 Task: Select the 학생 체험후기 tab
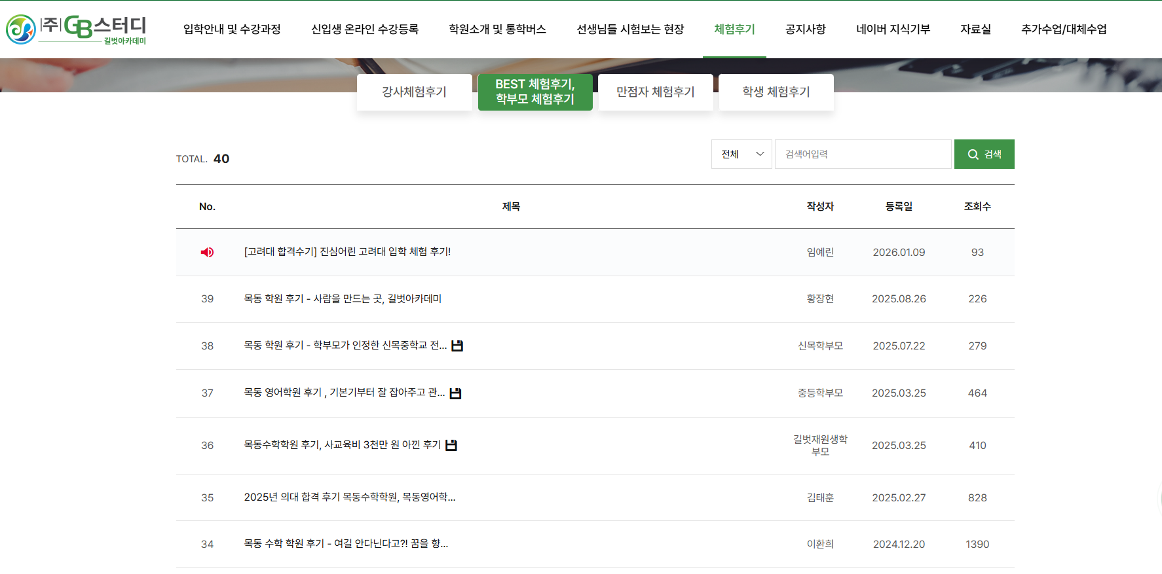[776, 92]
